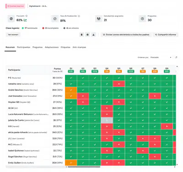Click the Ver examen button
The image size is (183, 172).
pyautogui.click(x=13, y=35)
